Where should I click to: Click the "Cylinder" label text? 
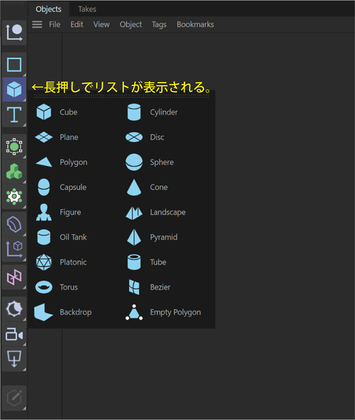(x=164, y=112)
